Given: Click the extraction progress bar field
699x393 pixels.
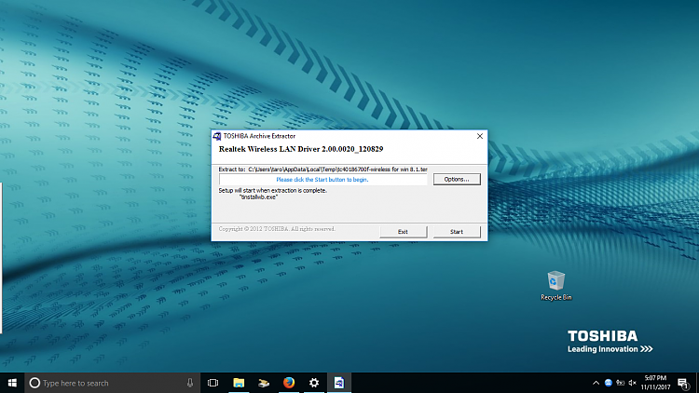Looking at the screenshot, I should (322, 180).
